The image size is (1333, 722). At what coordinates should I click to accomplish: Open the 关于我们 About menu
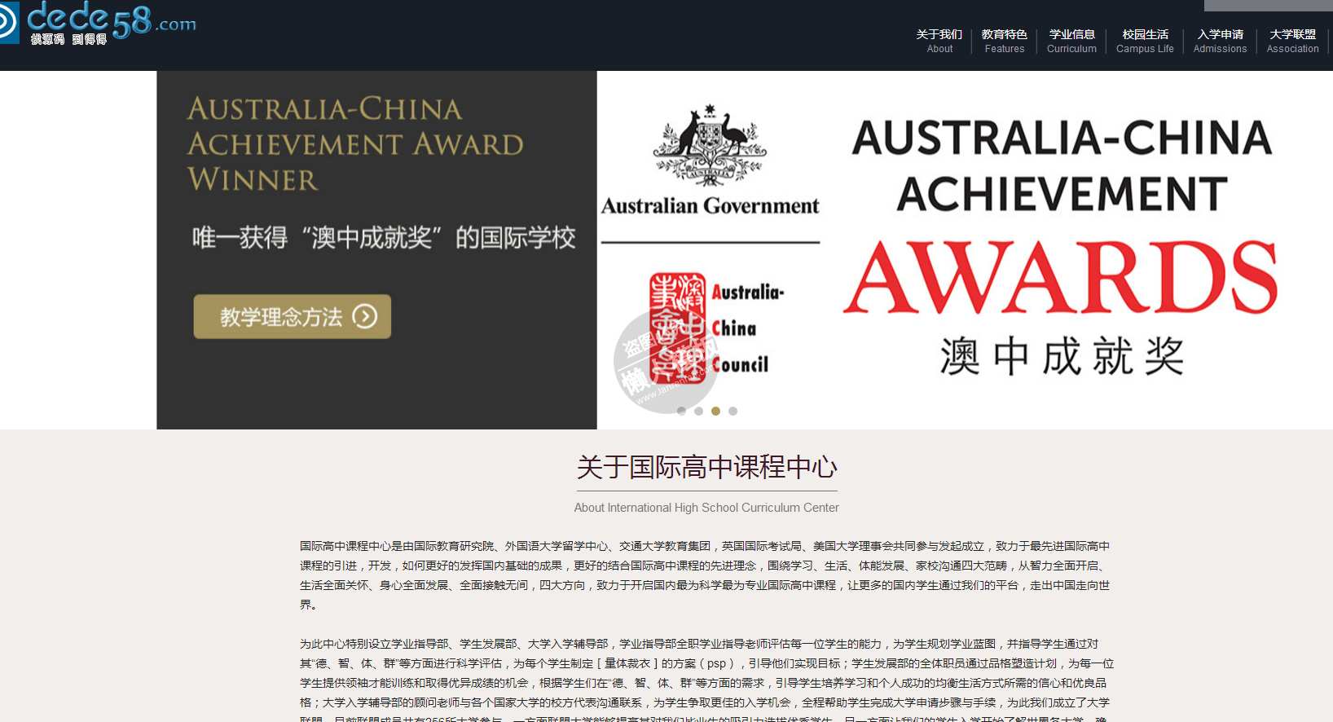tap(939, 41)
